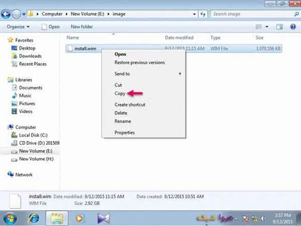This screenshot has width=301, height=226.
Task: Go back with the Back arrow button
Action: 6,14
